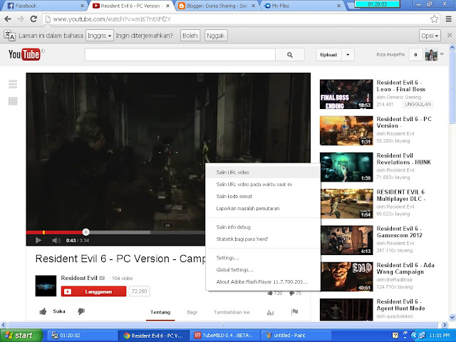Open the Tentang tab below video
Viewport: 456px width, 342px height.
(x=160, y=312)
